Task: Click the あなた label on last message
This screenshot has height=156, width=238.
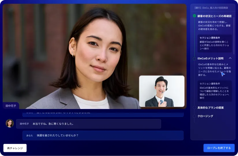Action: pos(30,136)
